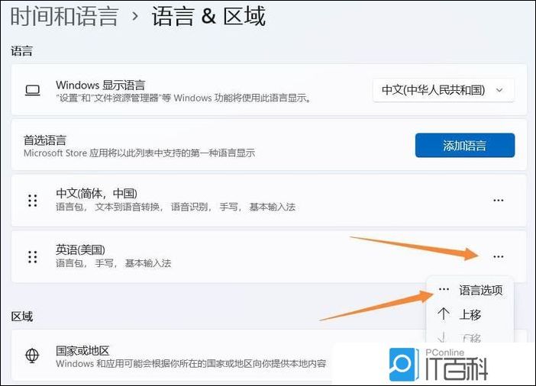
Task: Click the 区域 section heading
Action: pyautogui.click(x=22, y=317)
